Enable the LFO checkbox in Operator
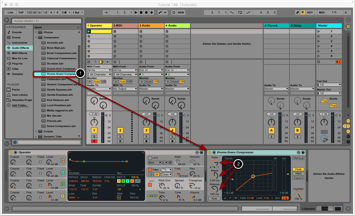The width and height of the screenshot is (355, 216). coord(150,158)
